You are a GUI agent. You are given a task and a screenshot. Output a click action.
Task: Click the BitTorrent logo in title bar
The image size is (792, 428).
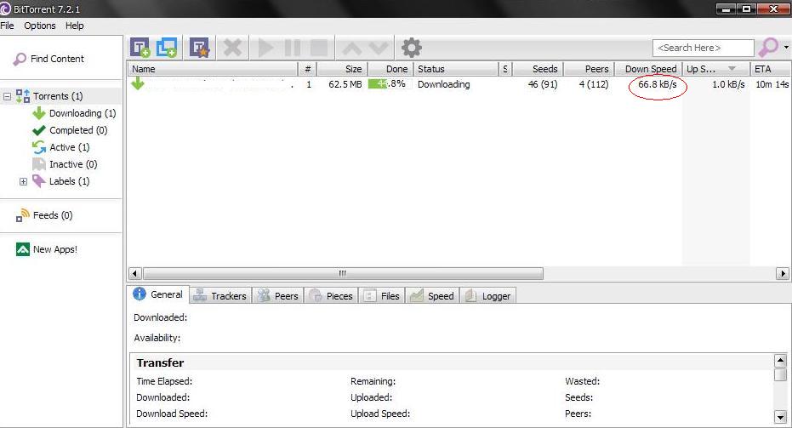(x=6, y=9)
